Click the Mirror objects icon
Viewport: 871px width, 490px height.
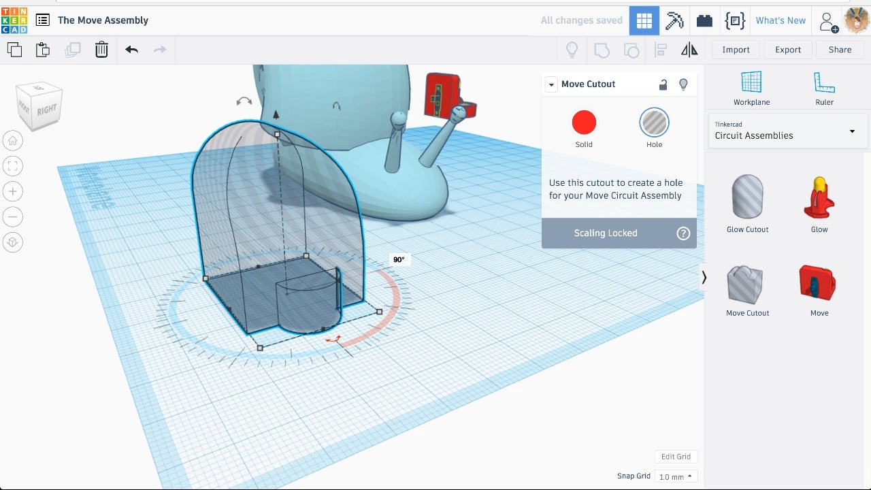[x=689, y=50]
